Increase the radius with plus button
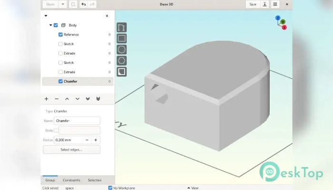Screen dimensions: 333x190 pyautogui.click(x=96, y=140)
